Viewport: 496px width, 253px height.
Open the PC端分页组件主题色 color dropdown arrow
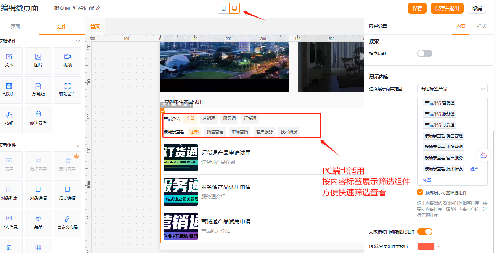(x=438, y=247)
